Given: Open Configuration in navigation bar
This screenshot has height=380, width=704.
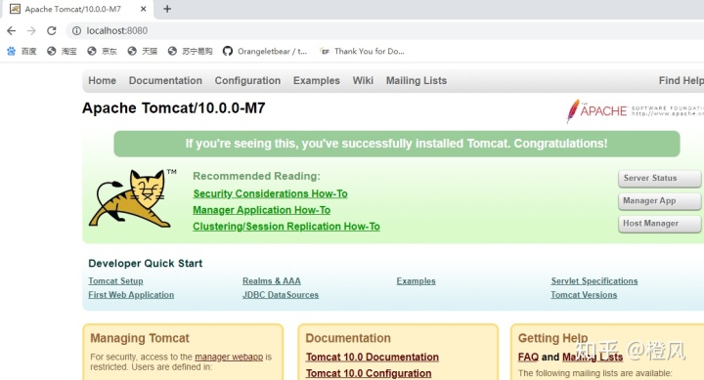Looking at the screenshot, I should 247,80.
